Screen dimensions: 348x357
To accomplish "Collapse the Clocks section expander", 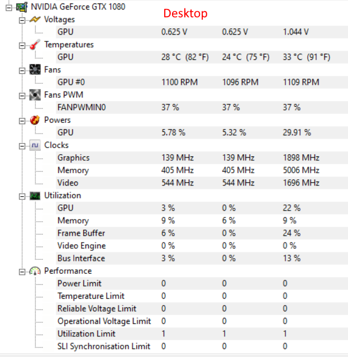I will click(22, 145).
